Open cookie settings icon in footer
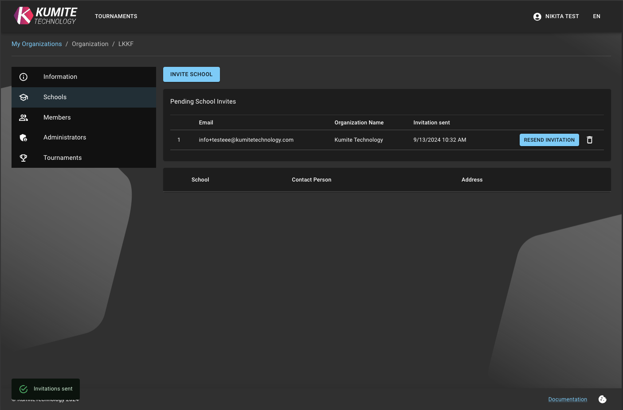The image size is (623, 410). tap(602, 399)
